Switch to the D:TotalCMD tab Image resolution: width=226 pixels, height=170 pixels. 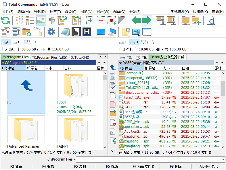80,58
